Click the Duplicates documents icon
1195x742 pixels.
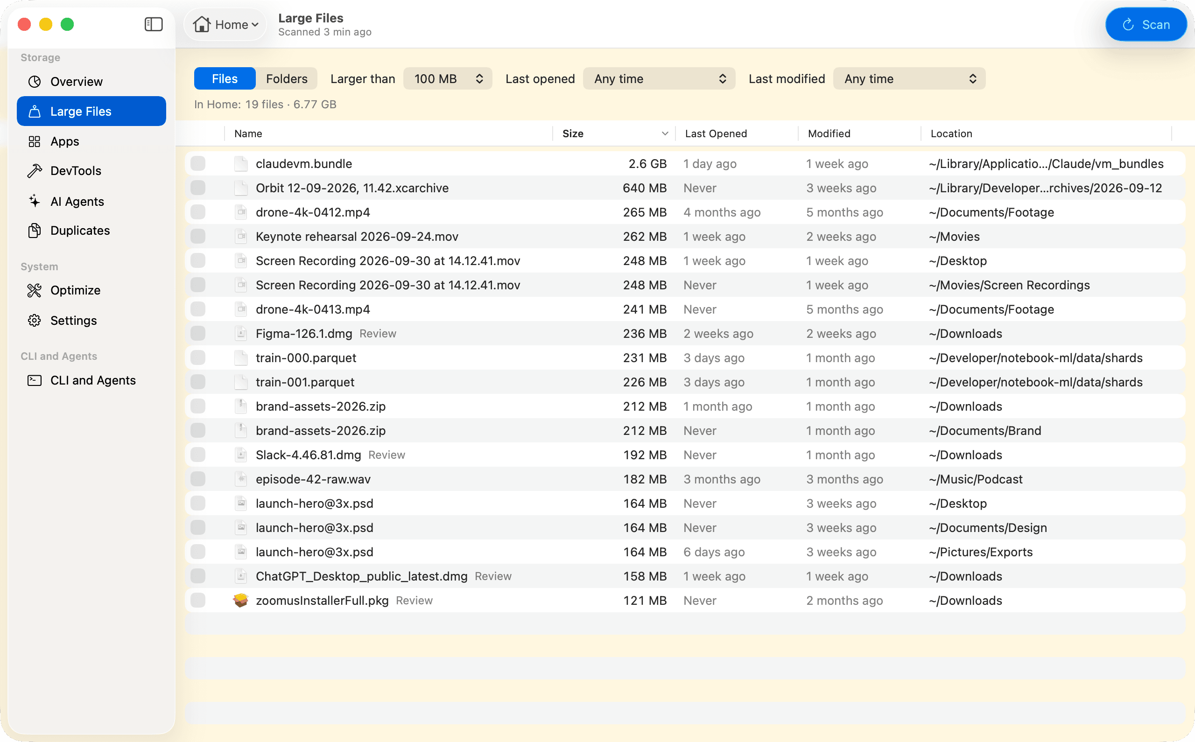[x=35, y=231]
